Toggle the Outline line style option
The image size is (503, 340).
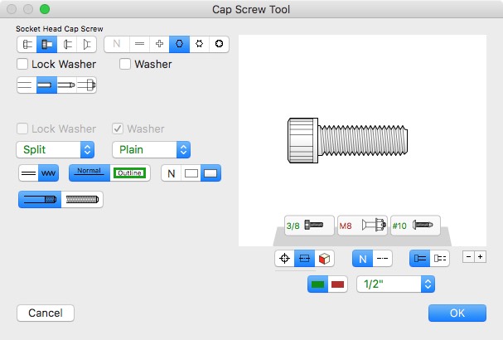128,173
